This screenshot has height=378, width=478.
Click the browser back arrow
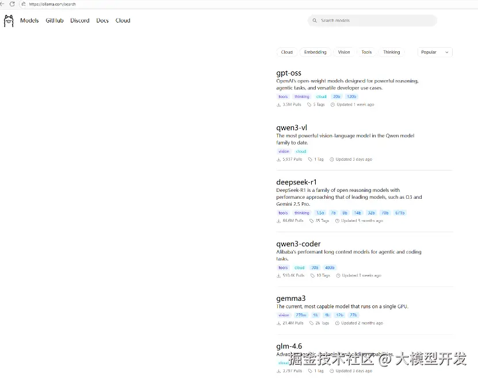click(x=2, y=4)
